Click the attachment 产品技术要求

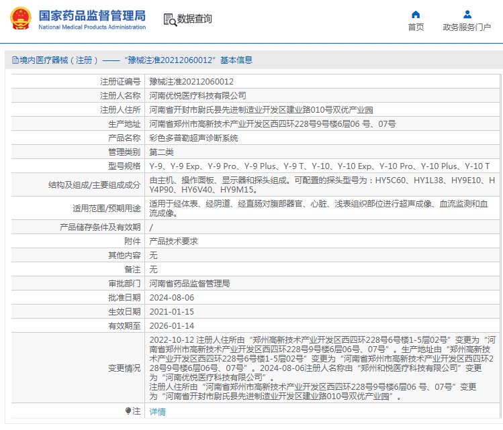click(173, 241)
